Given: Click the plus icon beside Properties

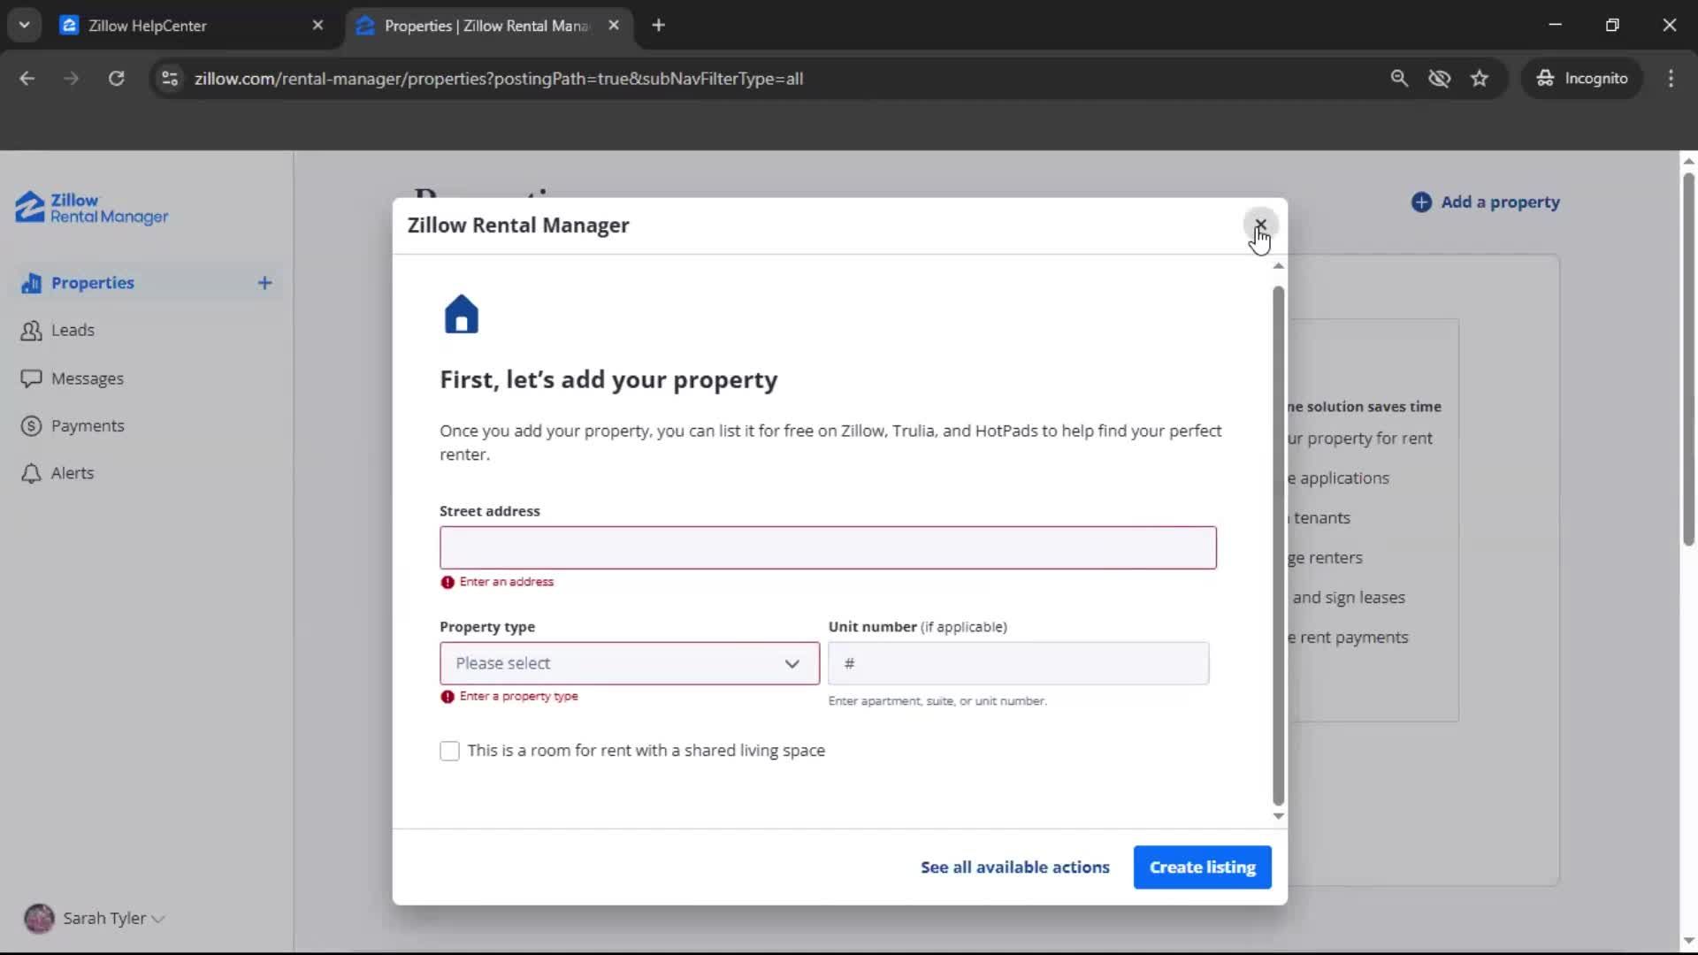Looking at the screenshot, I should pos(264,283).
